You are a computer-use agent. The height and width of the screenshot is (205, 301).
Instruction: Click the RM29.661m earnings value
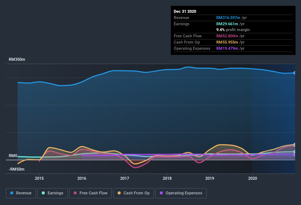click(227, 24)
